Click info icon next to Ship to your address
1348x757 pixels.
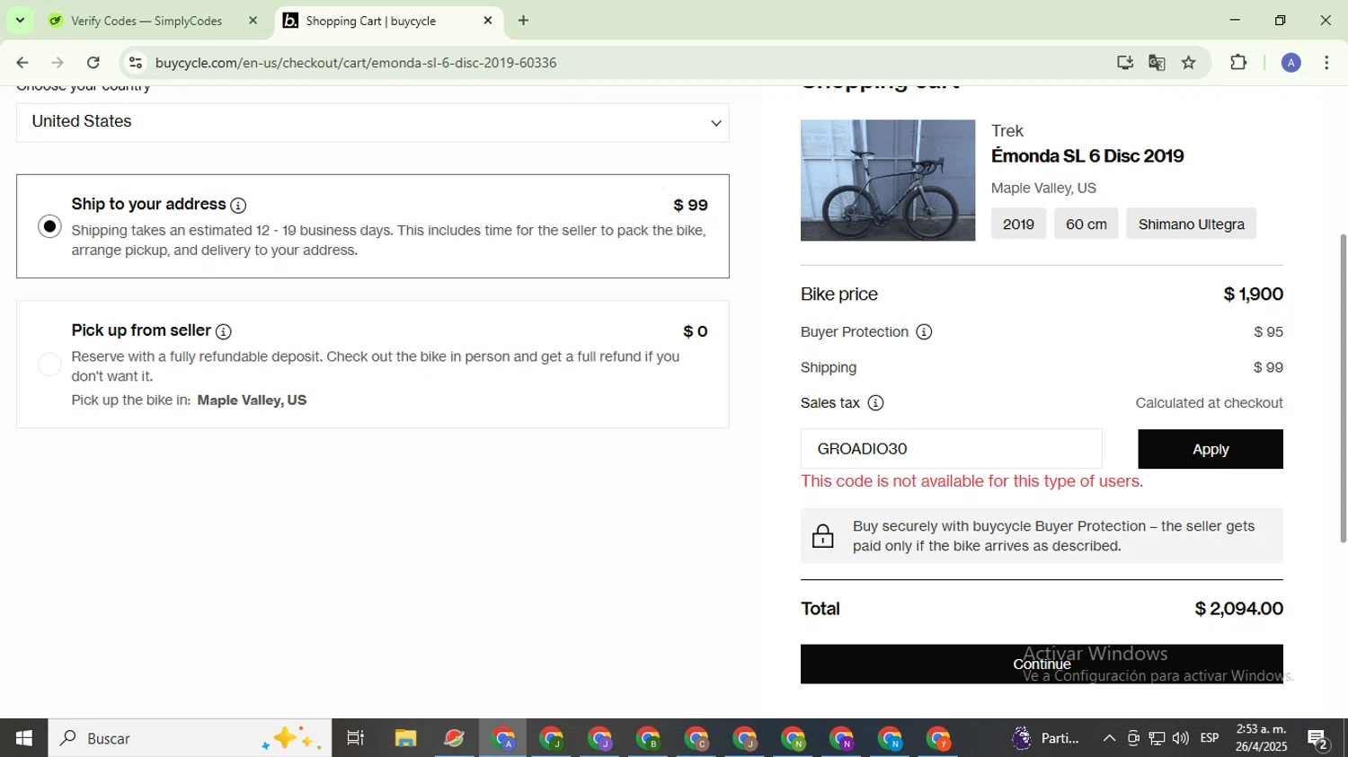(x=238, y=206)
